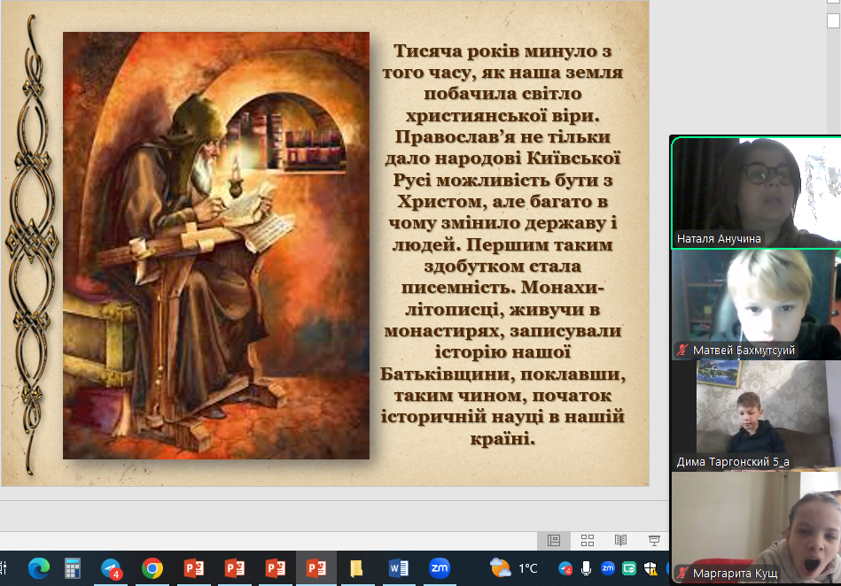Open Windows Security from the system tray

(650, 568)
